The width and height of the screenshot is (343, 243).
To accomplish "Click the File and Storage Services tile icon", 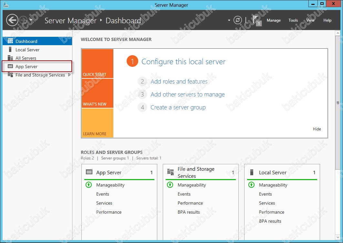I will 171,172.
